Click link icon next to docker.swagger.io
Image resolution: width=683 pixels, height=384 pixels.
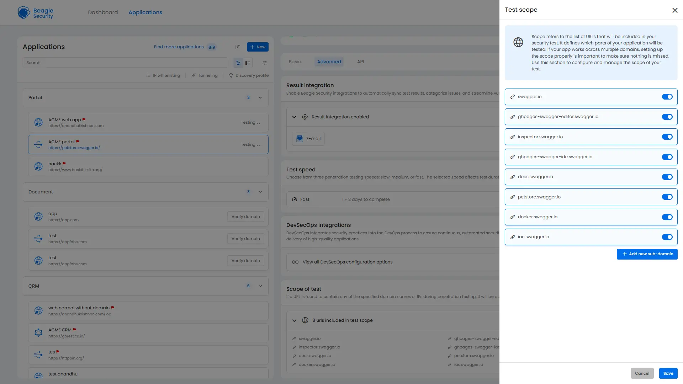click(513, 217)
